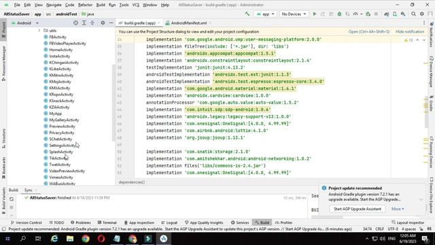The image size is (435, 245).
Task: Open the Build menu
Action: [x=101, y=5]
